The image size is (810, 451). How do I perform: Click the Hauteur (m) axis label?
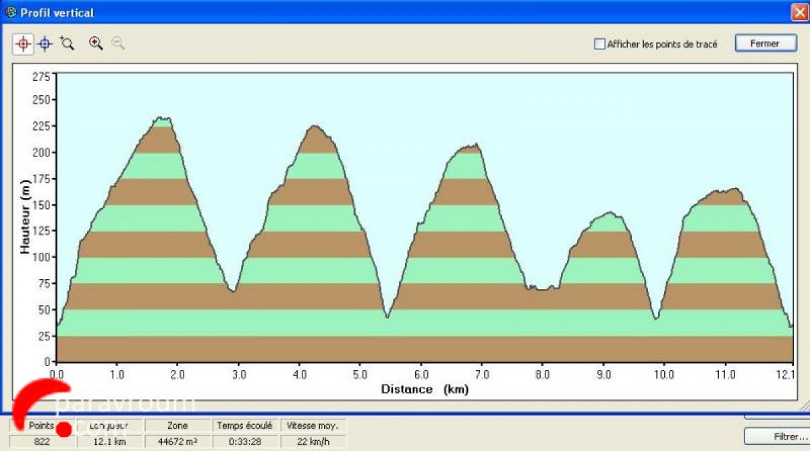coord(26,216)
